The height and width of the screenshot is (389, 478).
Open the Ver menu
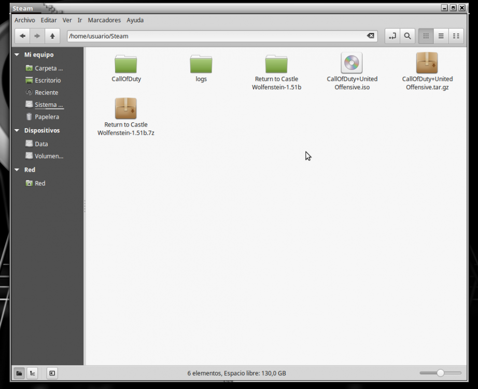coord(67,20)
